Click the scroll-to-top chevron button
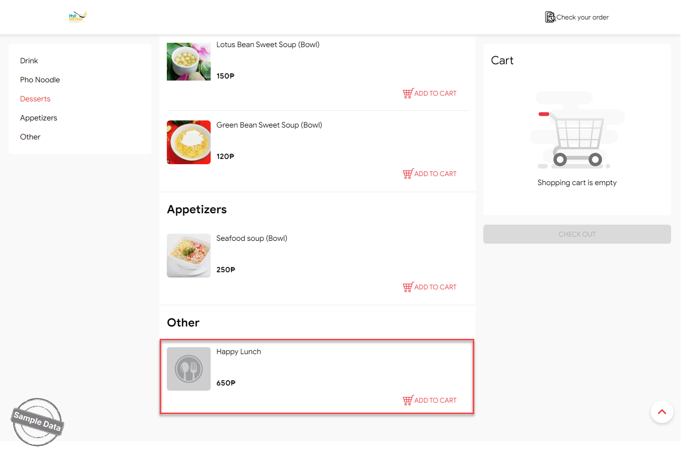Viewport: 683px width, 455px height. tap(662, 412)
